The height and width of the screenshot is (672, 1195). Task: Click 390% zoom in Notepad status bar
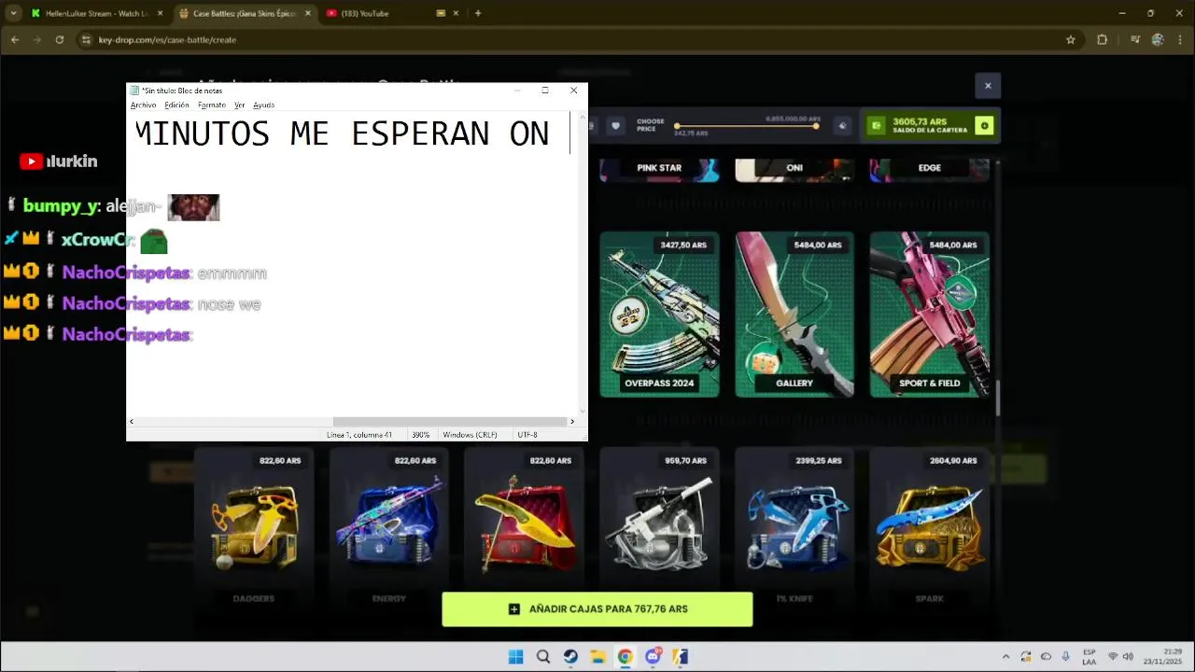pyautogui.click(x=420, y=435)
